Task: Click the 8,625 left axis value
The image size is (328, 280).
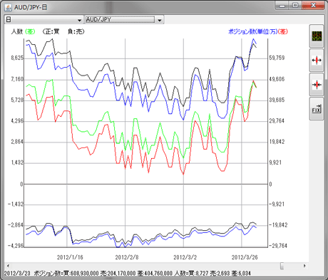Action: (x=17, y=58)
